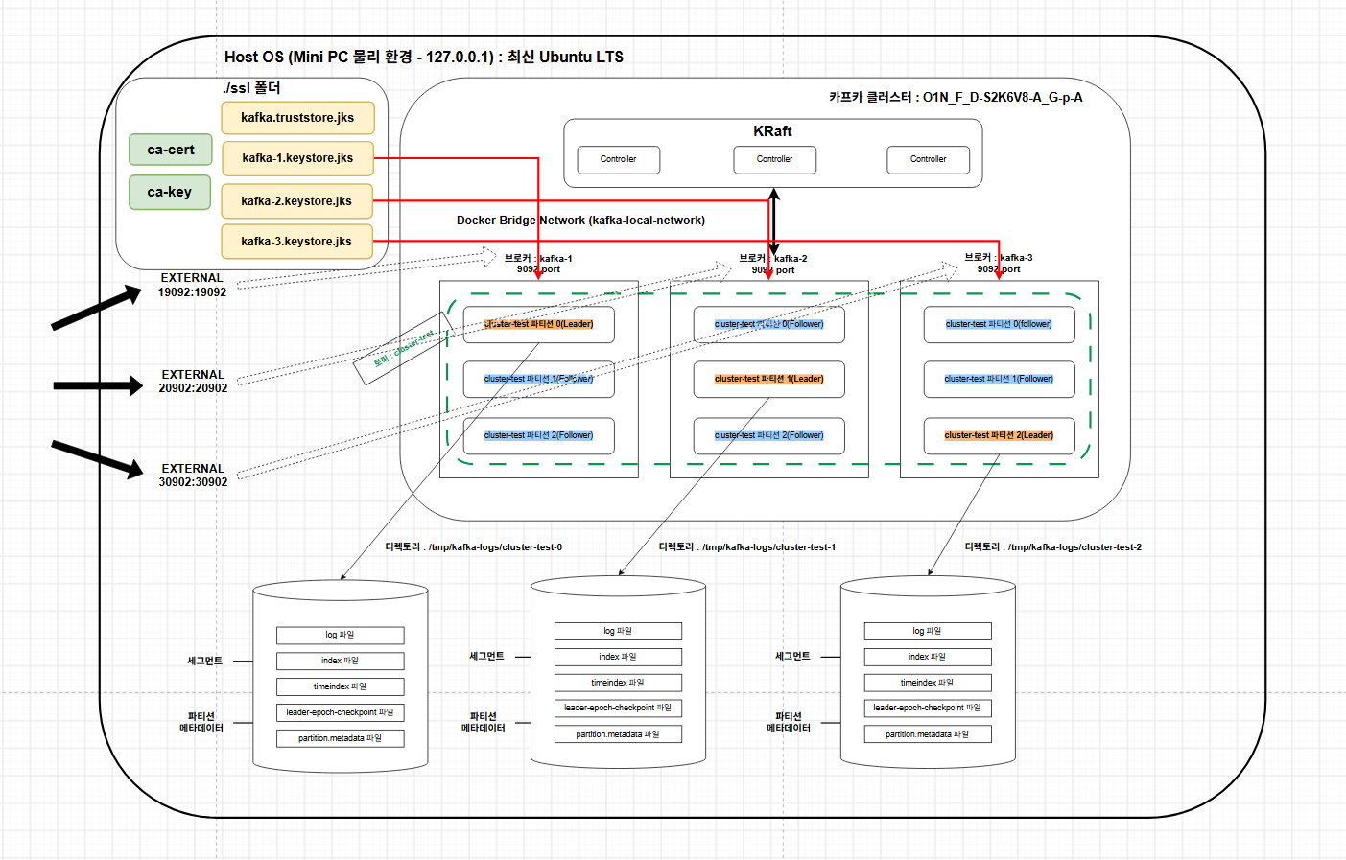Select leader-epoch-checkpoint 파일 in cluster-test-1 cylinder
The image size is (1346, 860).
click(618, 708)
